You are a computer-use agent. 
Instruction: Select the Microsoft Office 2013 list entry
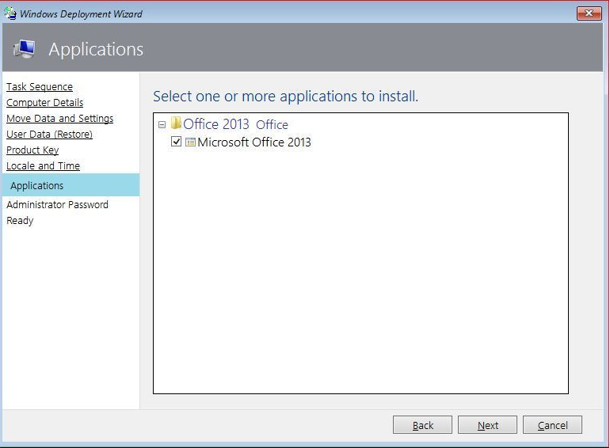pos(254,142)
